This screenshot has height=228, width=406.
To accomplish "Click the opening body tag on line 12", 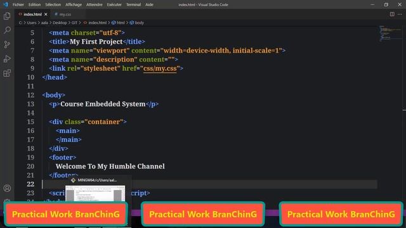I will tap(53, 95).
